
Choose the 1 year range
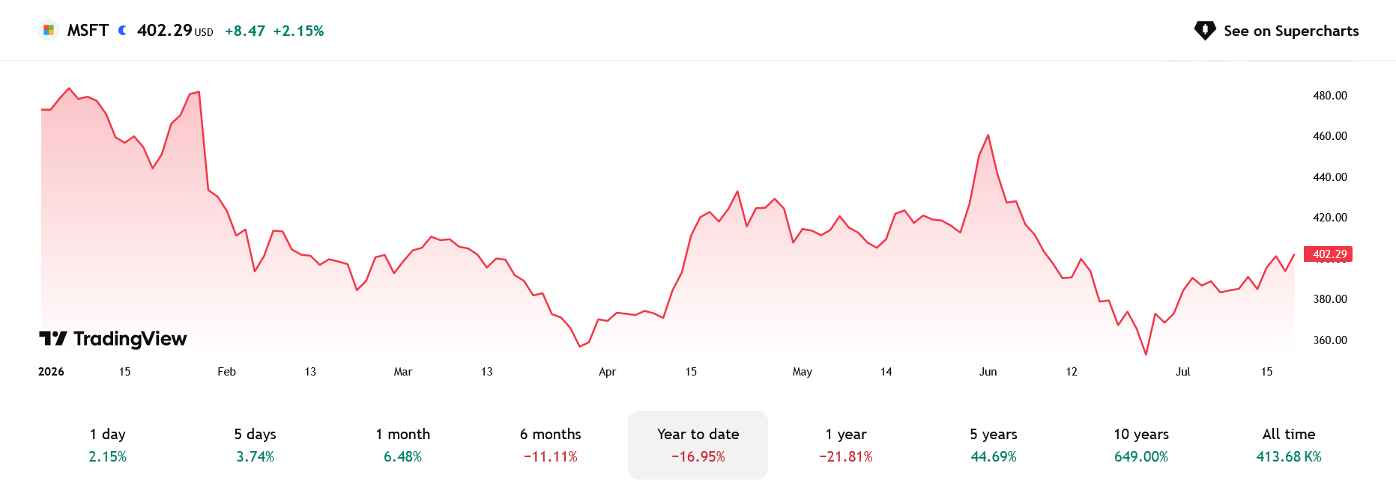point(846,444)
